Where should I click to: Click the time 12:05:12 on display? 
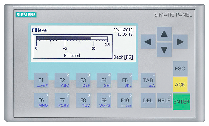[125, 34]
